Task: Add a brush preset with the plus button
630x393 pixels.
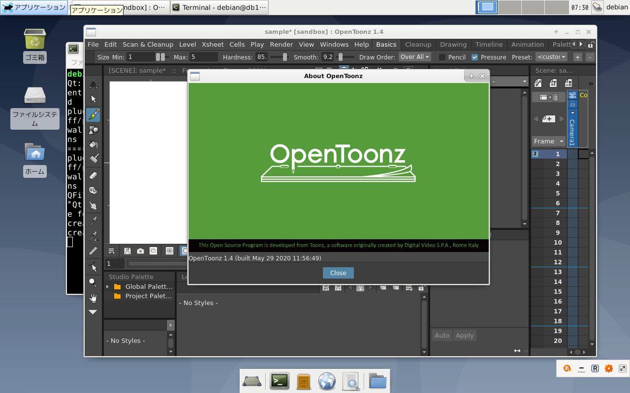Action: point(578,57)
